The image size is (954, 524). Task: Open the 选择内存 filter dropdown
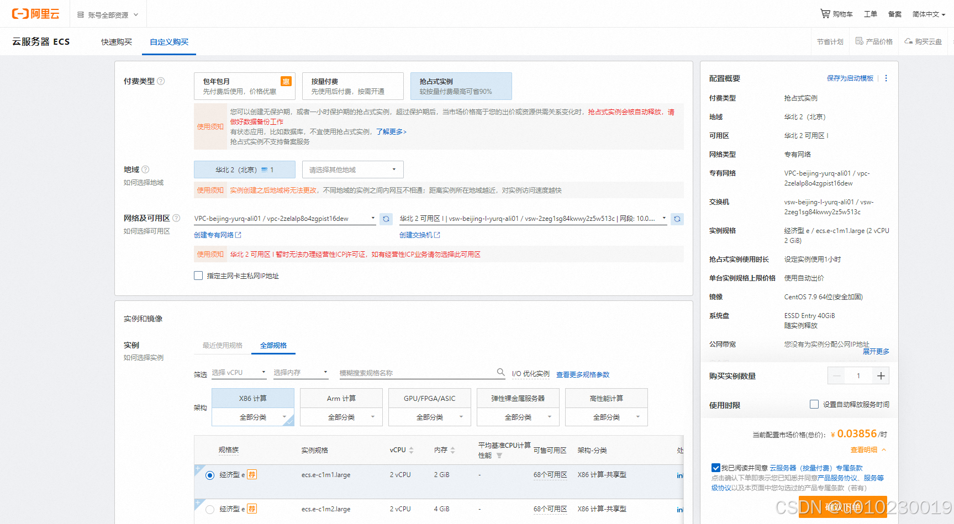pyautogui.click(x=301, y=373)
